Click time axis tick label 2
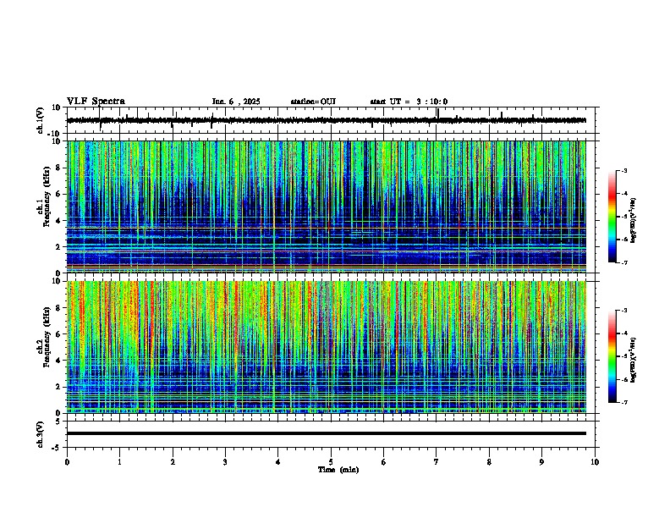 click(x=173, y=462)
